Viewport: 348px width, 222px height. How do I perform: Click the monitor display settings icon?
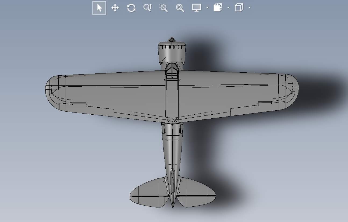pos(197,8)
